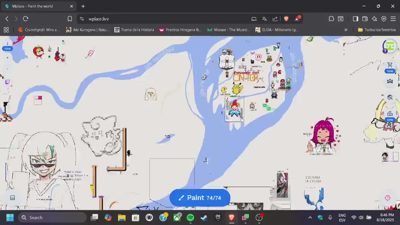The width and height of the screenshot is (400, 225).
Task: Open the extensions puzzle icon
Action: click(x=331, y=19)
